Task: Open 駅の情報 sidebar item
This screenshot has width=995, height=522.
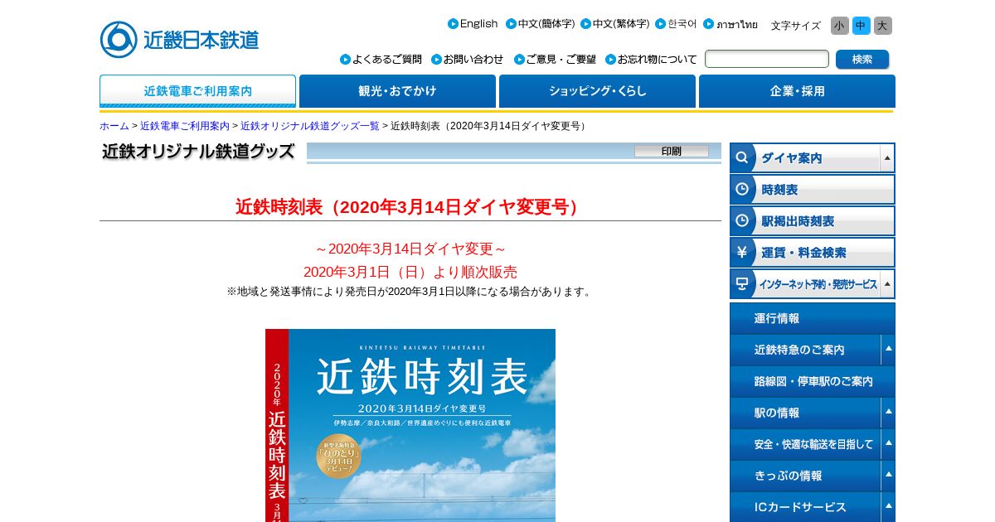Action: (804, 413)
